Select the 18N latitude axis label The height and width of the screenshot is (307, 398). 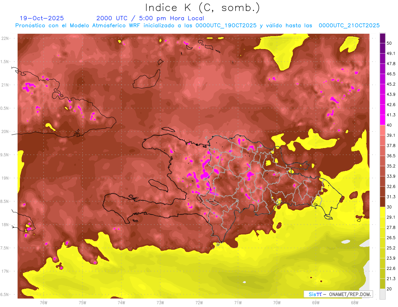[x=6, y=225]
